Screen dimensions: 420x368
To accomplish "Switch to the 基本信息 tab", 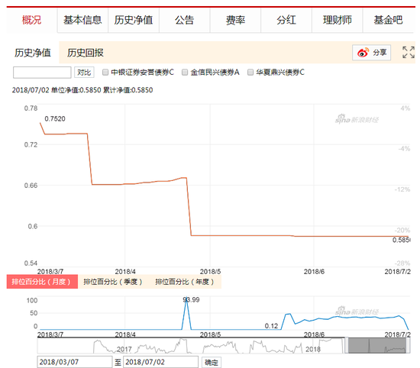I will pos(82,20).
